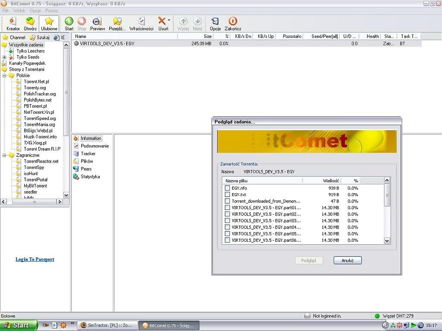Click the Firefox SimTractor taskbar button
The height and width of the screenshot is (331, 442).
pos(107,325)
